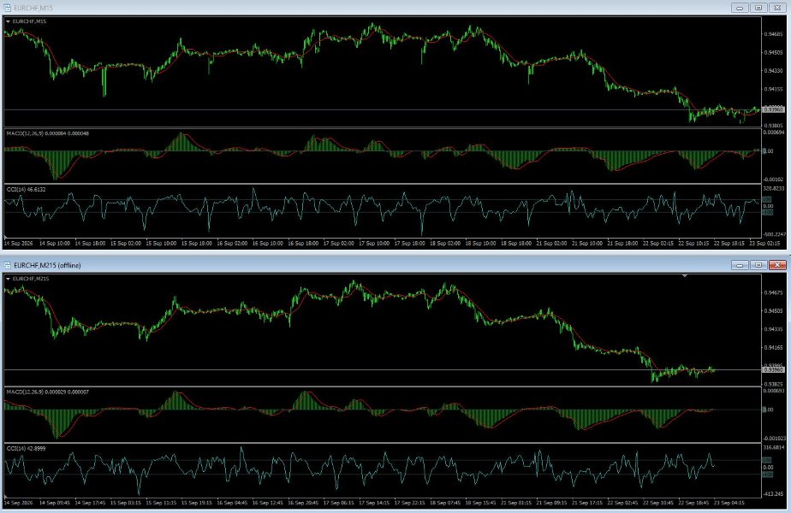
Task: Close the EURCHF,M215 offline chart window
Action: (777, 264)
